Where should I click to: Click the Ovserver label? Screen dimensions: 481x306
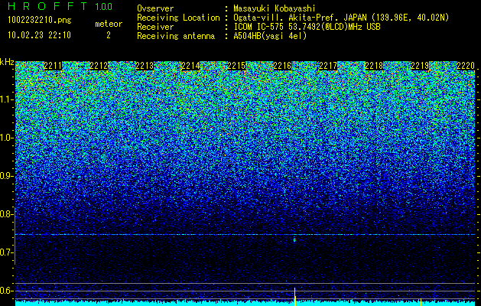(155, 8)
